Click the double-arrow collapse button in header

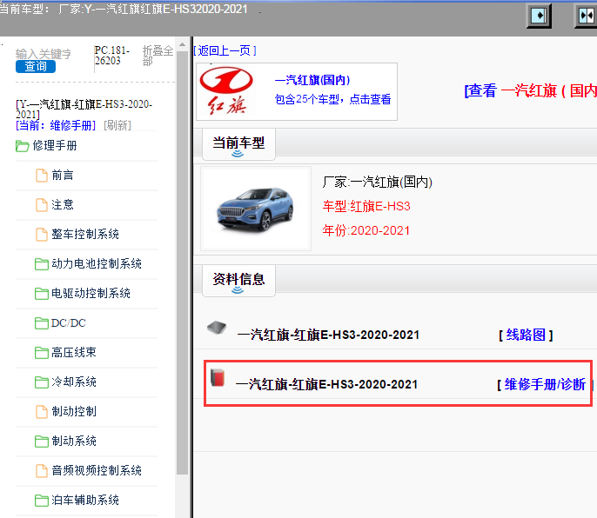(x=586, y=16)
